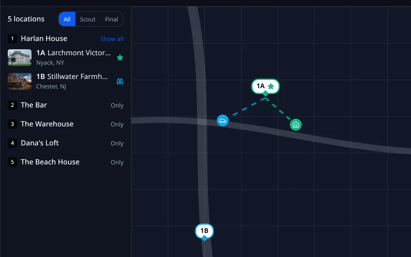The width and height of the screenshot is (411, 257).
Task: Click the binoculars scout icon beside Stillwater Farmhouse
Action: coord(120,81)
